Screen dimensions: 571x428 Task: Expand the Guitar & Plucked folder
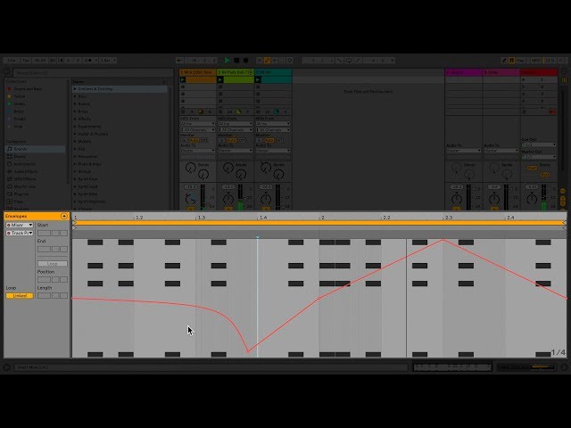tap(75, 134)
